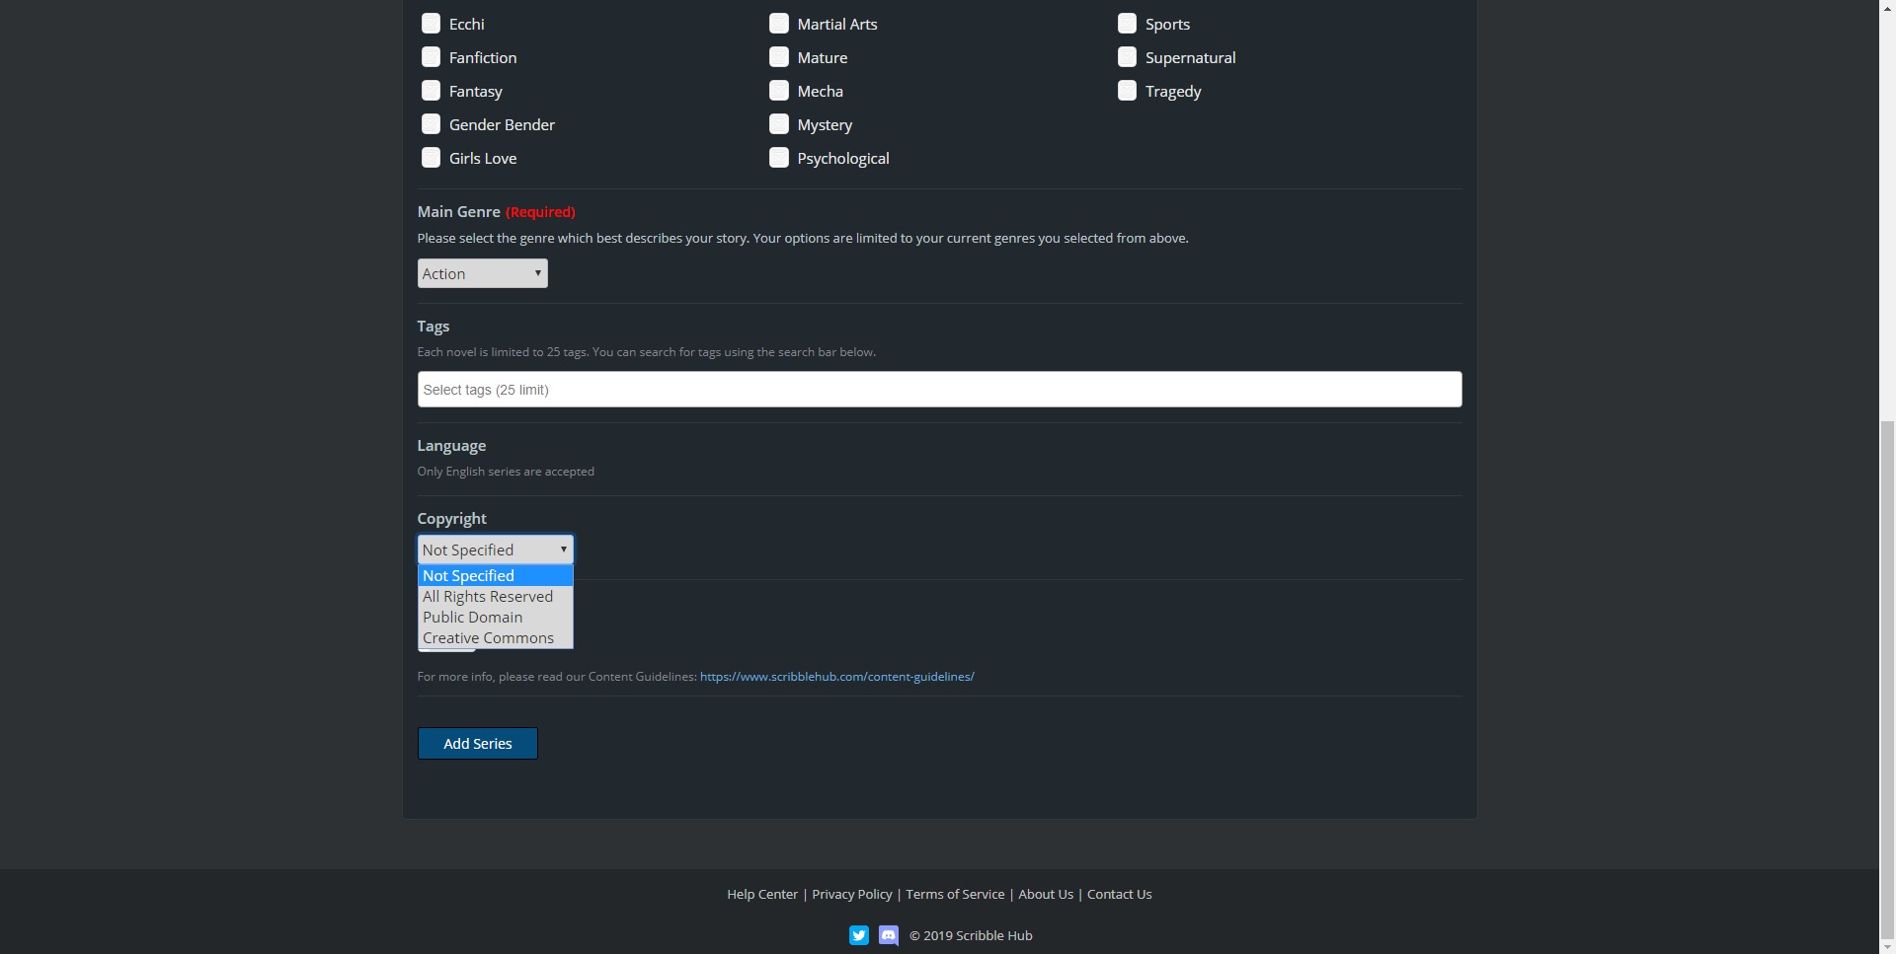The height and width of the screenshot is (954, 1896).
Task: Go to the Privacy Policy page
Action: click(x=851, y=895)
